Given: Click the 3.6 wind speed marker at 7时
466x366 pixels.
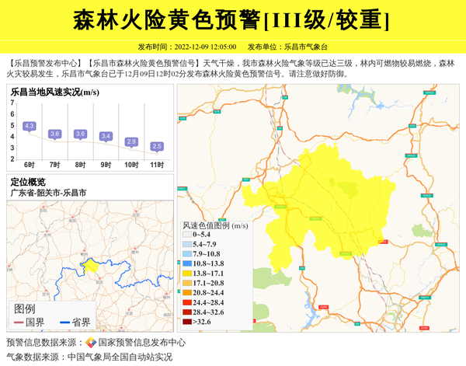Looking at the screenshot, I should click(x=54, y=134).
